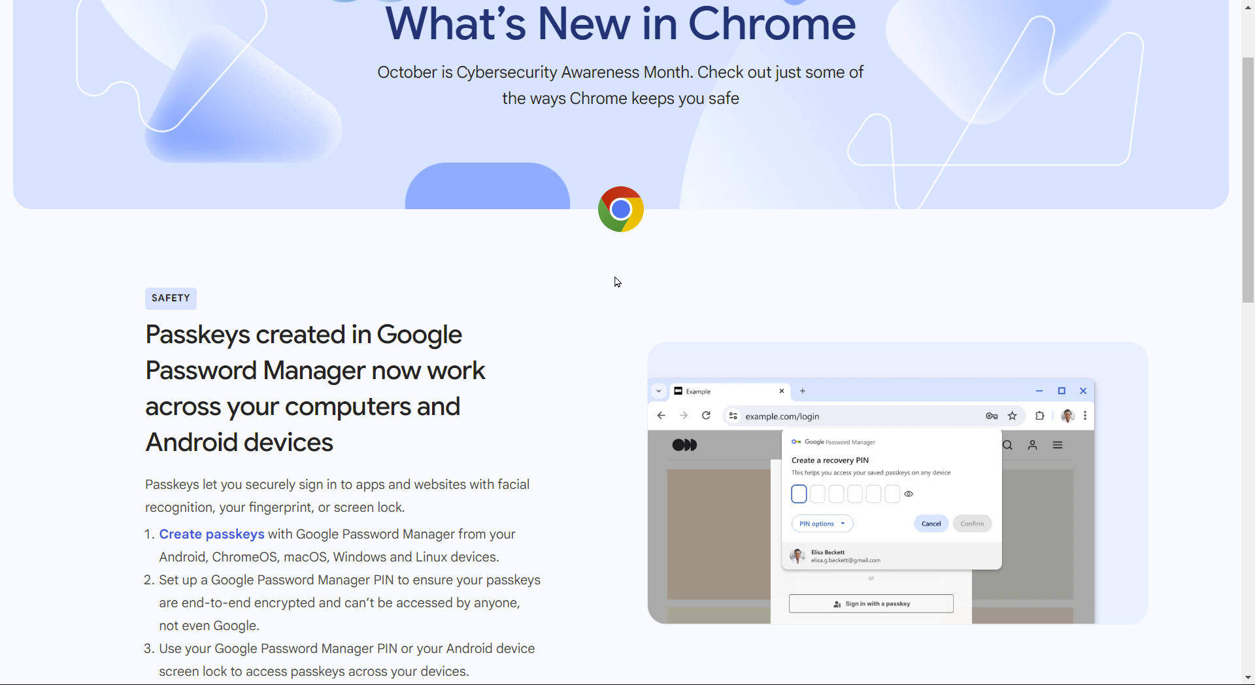This screenshot has width=1255, height=685.
Task: Click the Chrome logo icon
Action: pyautogui.click(x=621, y=209)
